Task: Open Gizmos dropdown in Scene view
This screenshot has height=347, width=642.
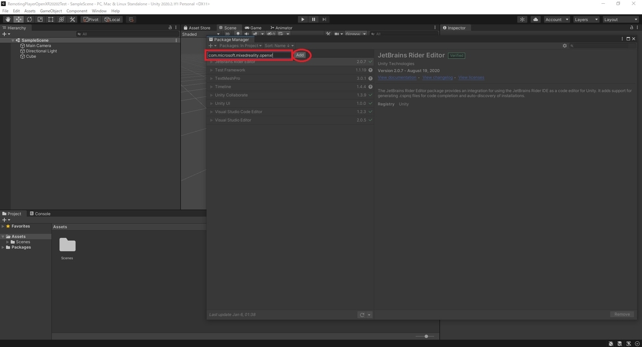Action: 355,34
